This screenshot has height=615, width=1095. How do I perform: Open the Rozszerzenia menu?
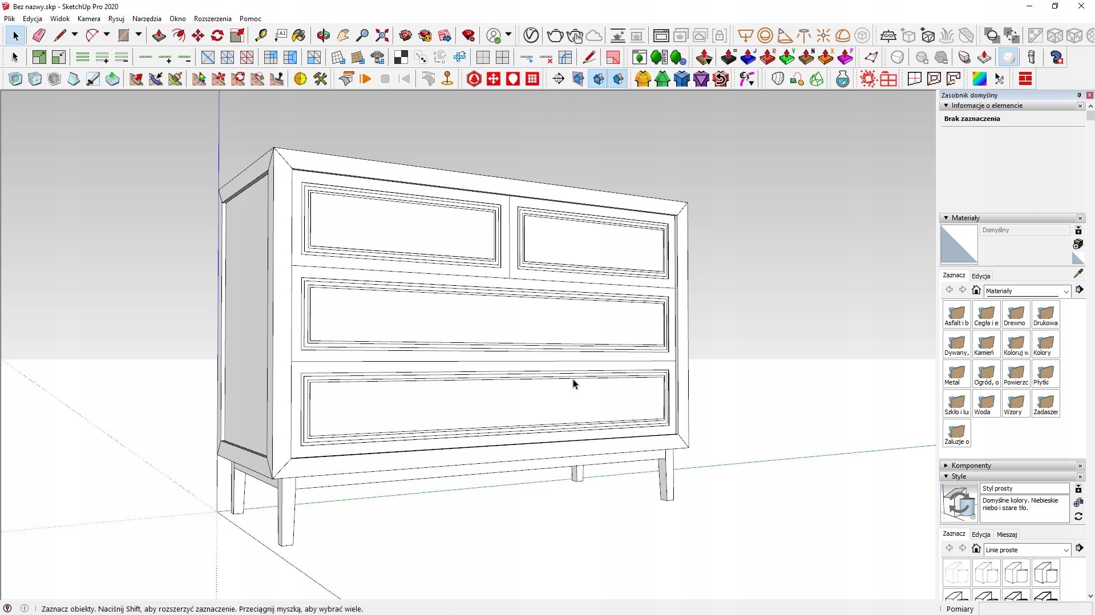coord(212,19)
